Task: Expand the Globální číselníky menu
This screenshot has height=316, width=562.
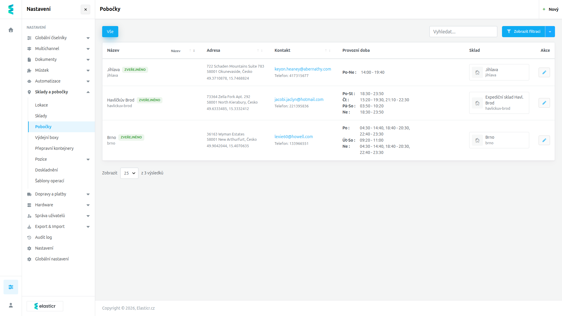Action: point(58,38)
